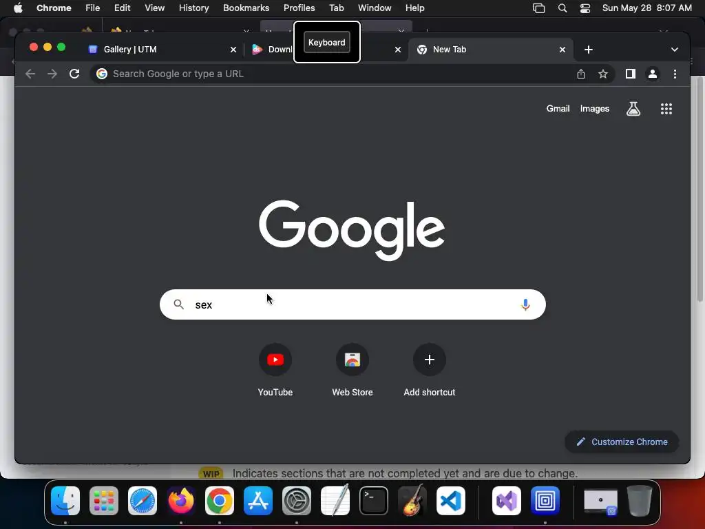The image size is (705, 529).
Task: Open a new tab with the plus button
Action: [x=589, y=50]
